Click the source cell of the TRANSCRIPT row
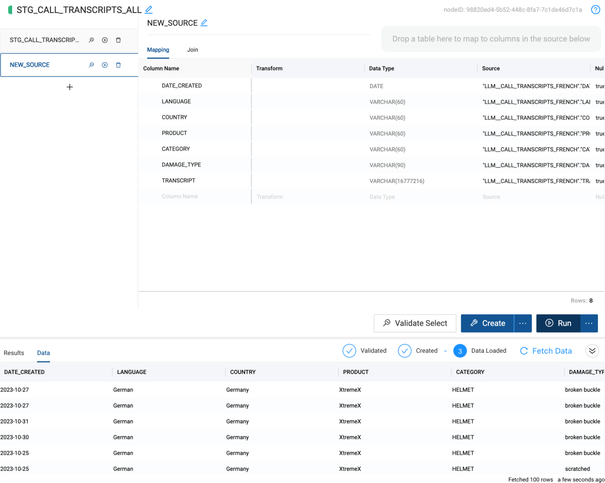The height and width of the screenshot is (483, 605). click(x=536, y=181)
